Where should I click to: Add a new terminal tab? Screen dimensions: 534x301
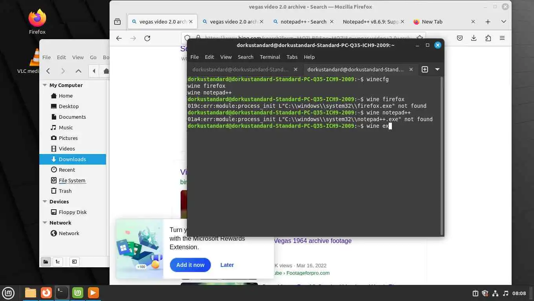pos(425,69)
